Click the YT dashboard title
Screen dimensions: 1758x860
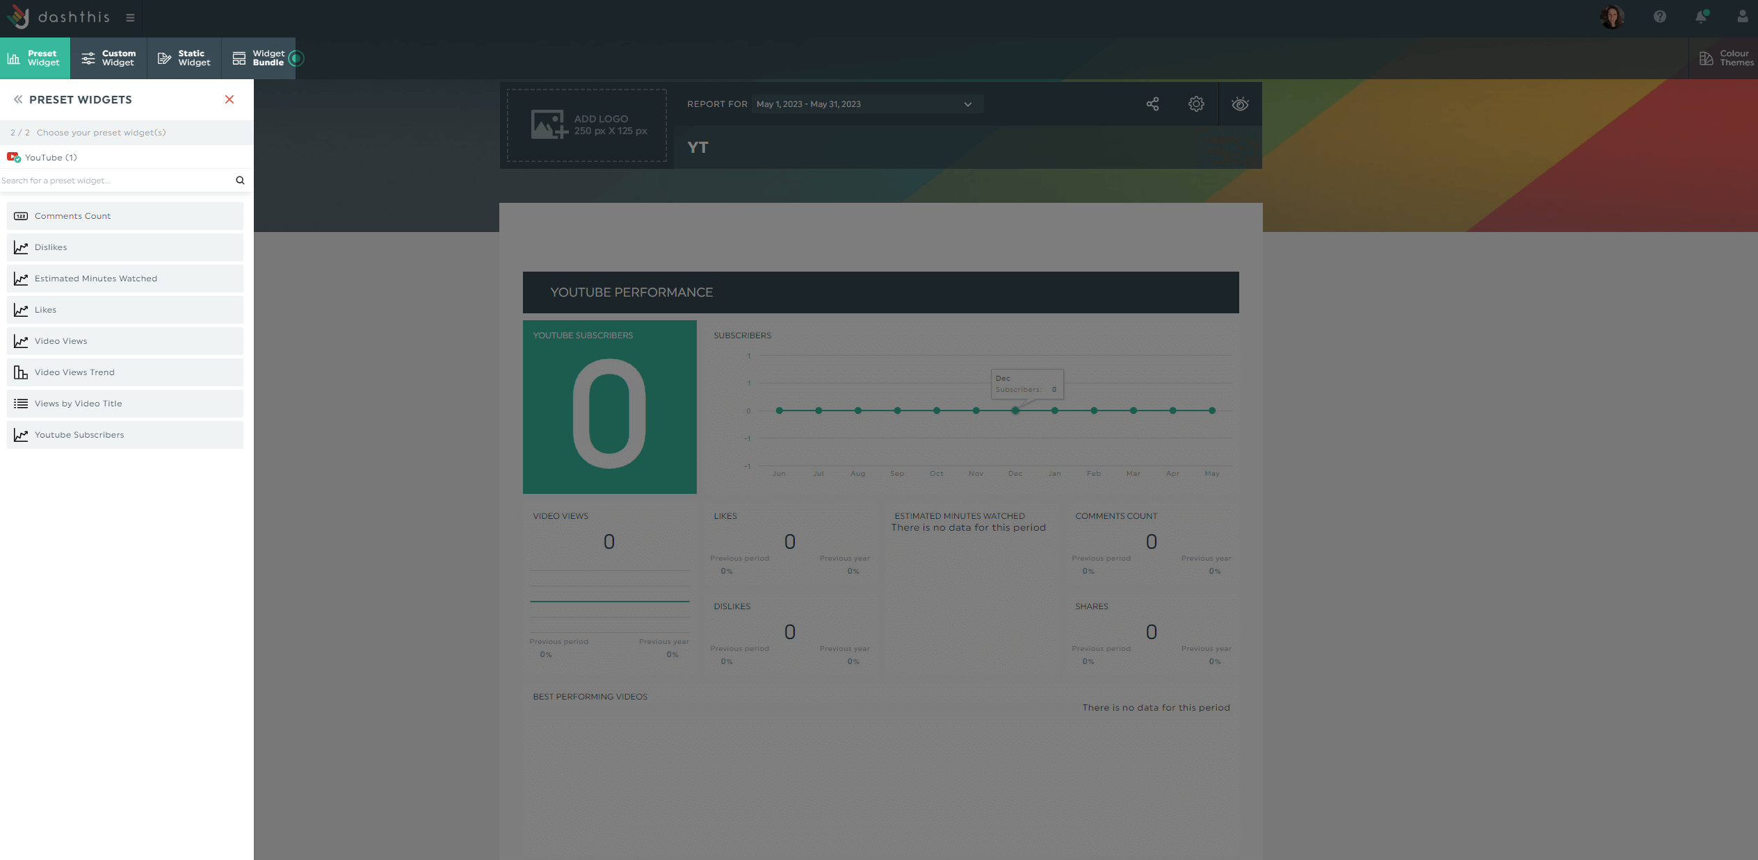point(697,147)
